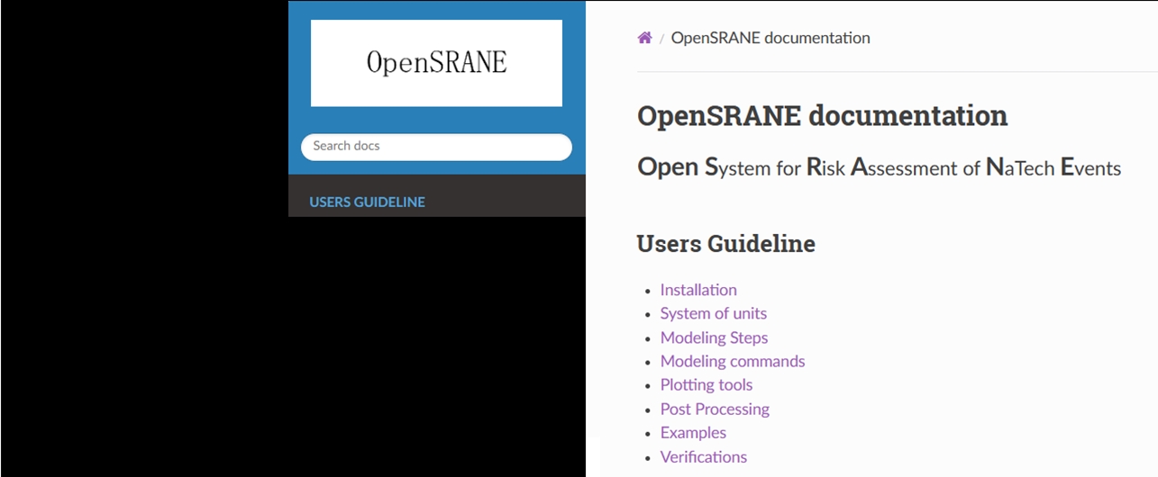Click the divider line under the breadcrumb
This screenshot has width=1158, height=477.
[897, 71]
